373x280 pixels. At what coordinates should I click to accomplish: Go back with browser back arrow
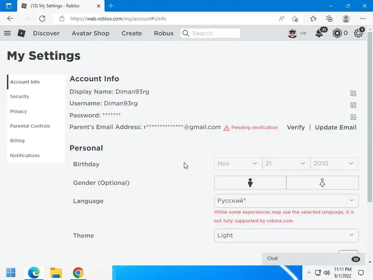pyautogui.click(x=10, y=19)
